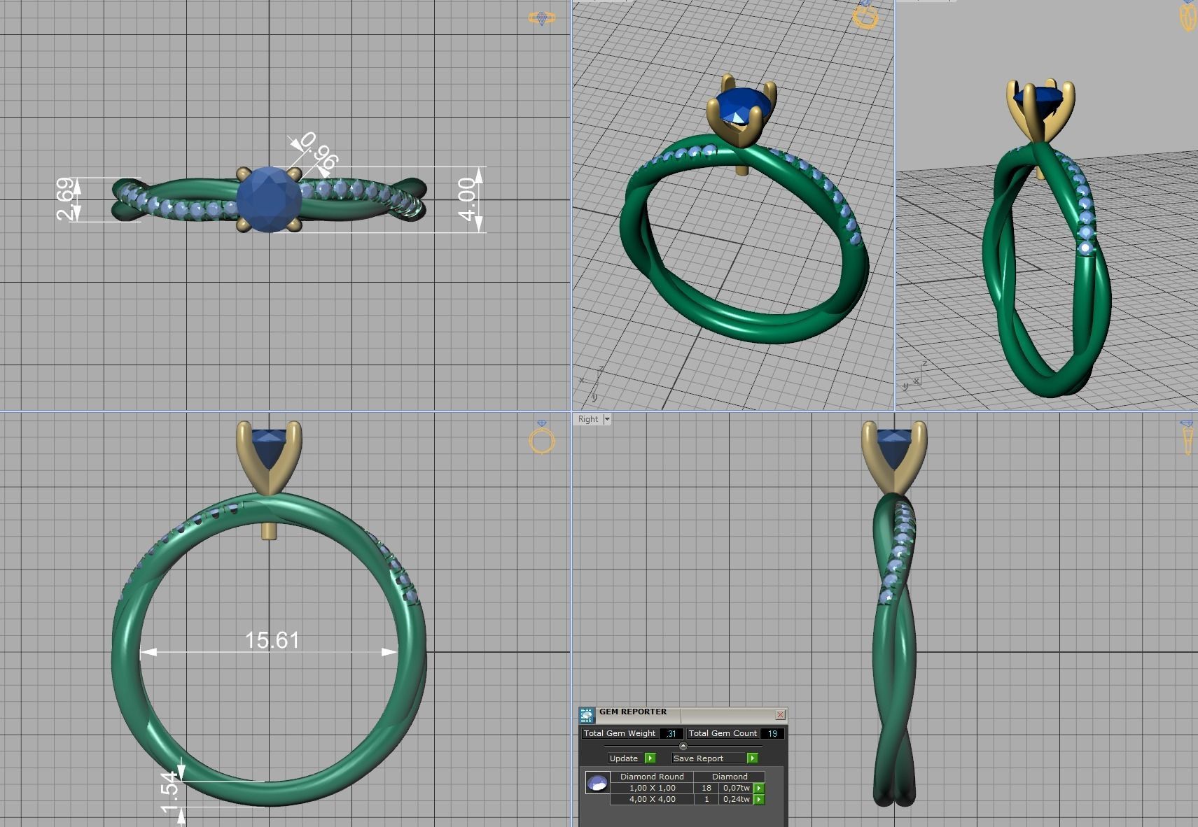Click the Save Report button

[x=709, y=758]
